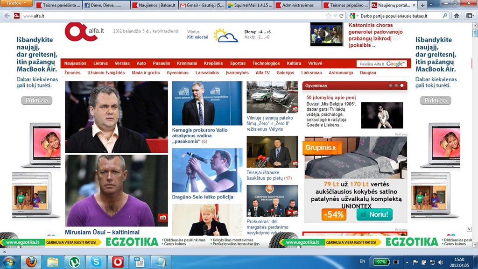Click the network tray icon
This screenshot has width=478, height=269.
pyautogui.click(x=432, y=262)
